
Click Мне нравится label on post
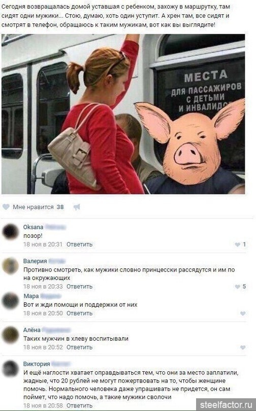pyautogui.click(x=33, y=207)
